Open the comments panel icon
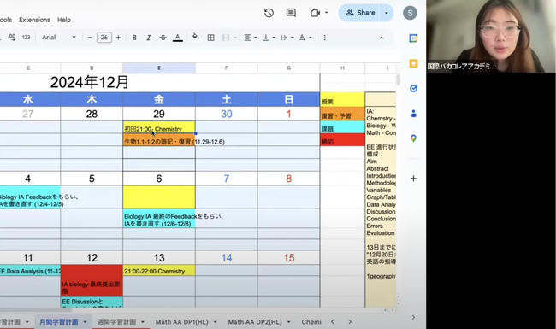Screen dimensions: 556x329 click(291, 13)
